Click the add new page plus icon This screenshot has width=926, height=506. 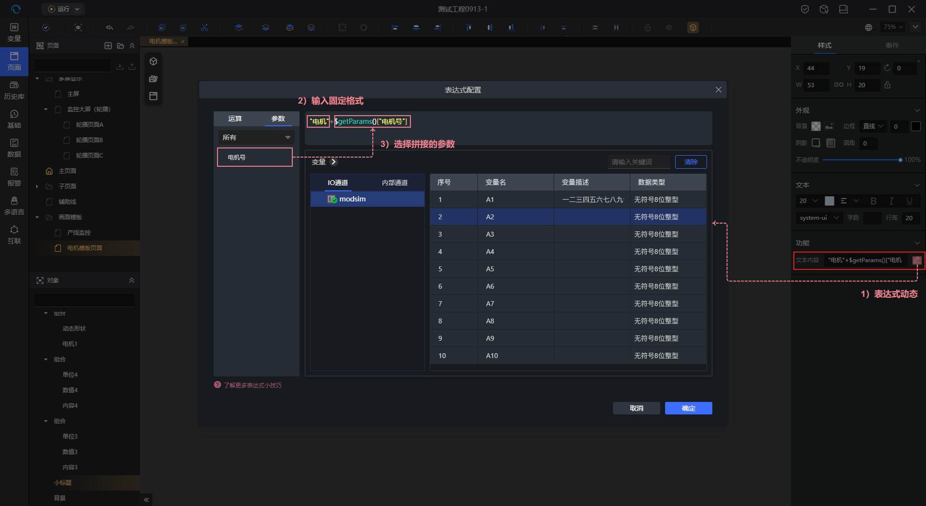(x=108, y=46)
